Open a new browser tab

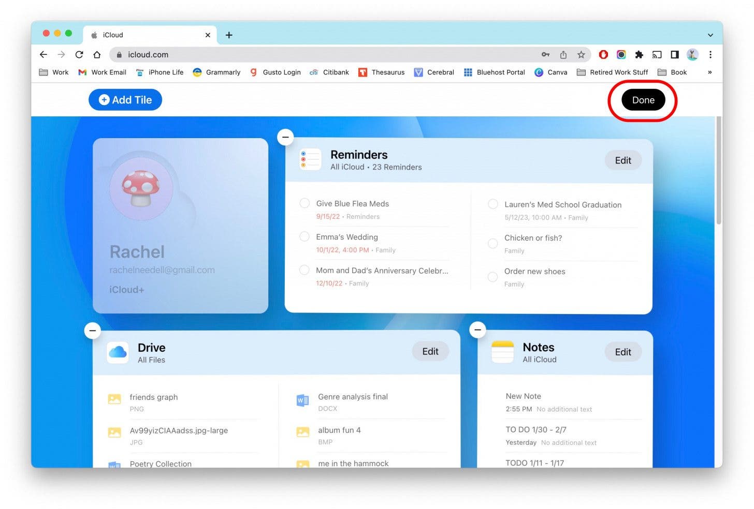coord(229,35)
